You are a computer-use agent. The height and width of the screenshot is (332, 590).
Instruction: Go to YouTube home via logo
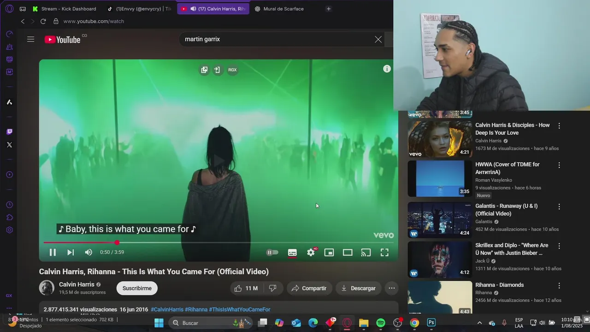click(x=63, y=40)
